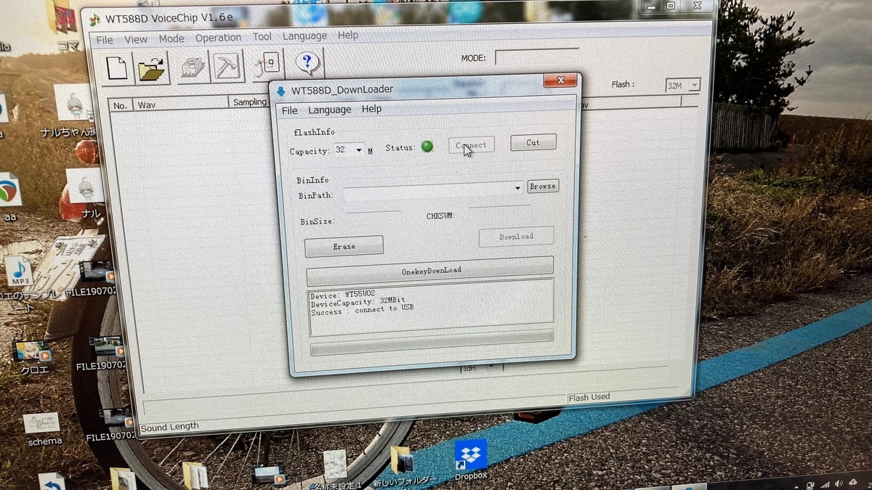Click the open folder toolbar icon
Screen dimensions: 872x490
(x=151, y=68)
